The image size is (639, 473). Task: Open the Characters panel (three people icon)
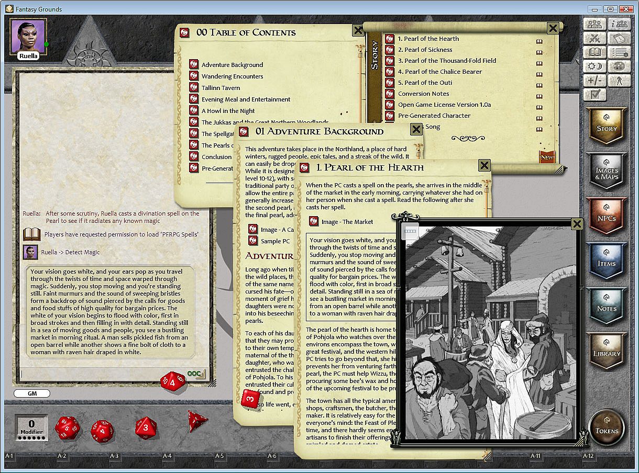point(594,24)
